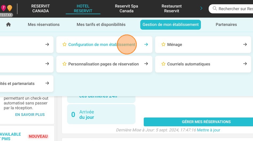Focus the Rechercher sur Reservit field
The width and height of the screenshot is (253, 141).
coord(232,9)
